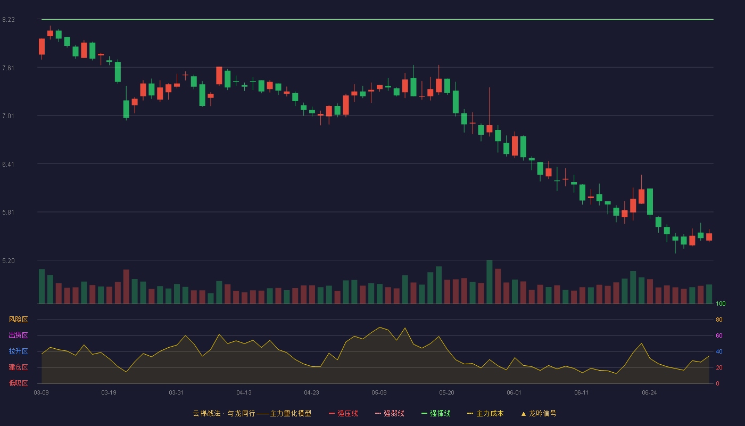Viewport: 745px width, 426px height.
Task: Click the 8.22 price axis label
Action: [x=9, y=20]
